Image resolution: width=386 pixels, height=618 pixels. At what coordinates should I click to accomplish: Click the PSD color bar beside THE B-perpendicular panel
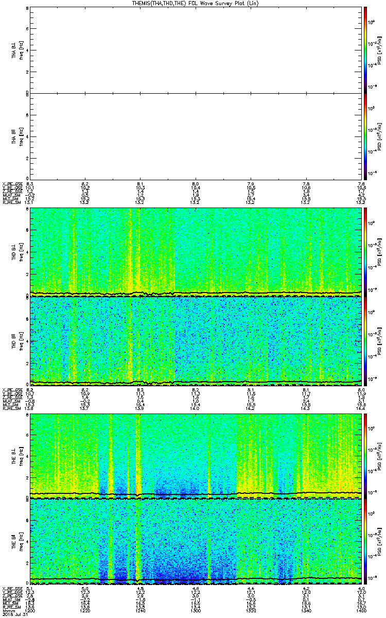click(365, 455)
